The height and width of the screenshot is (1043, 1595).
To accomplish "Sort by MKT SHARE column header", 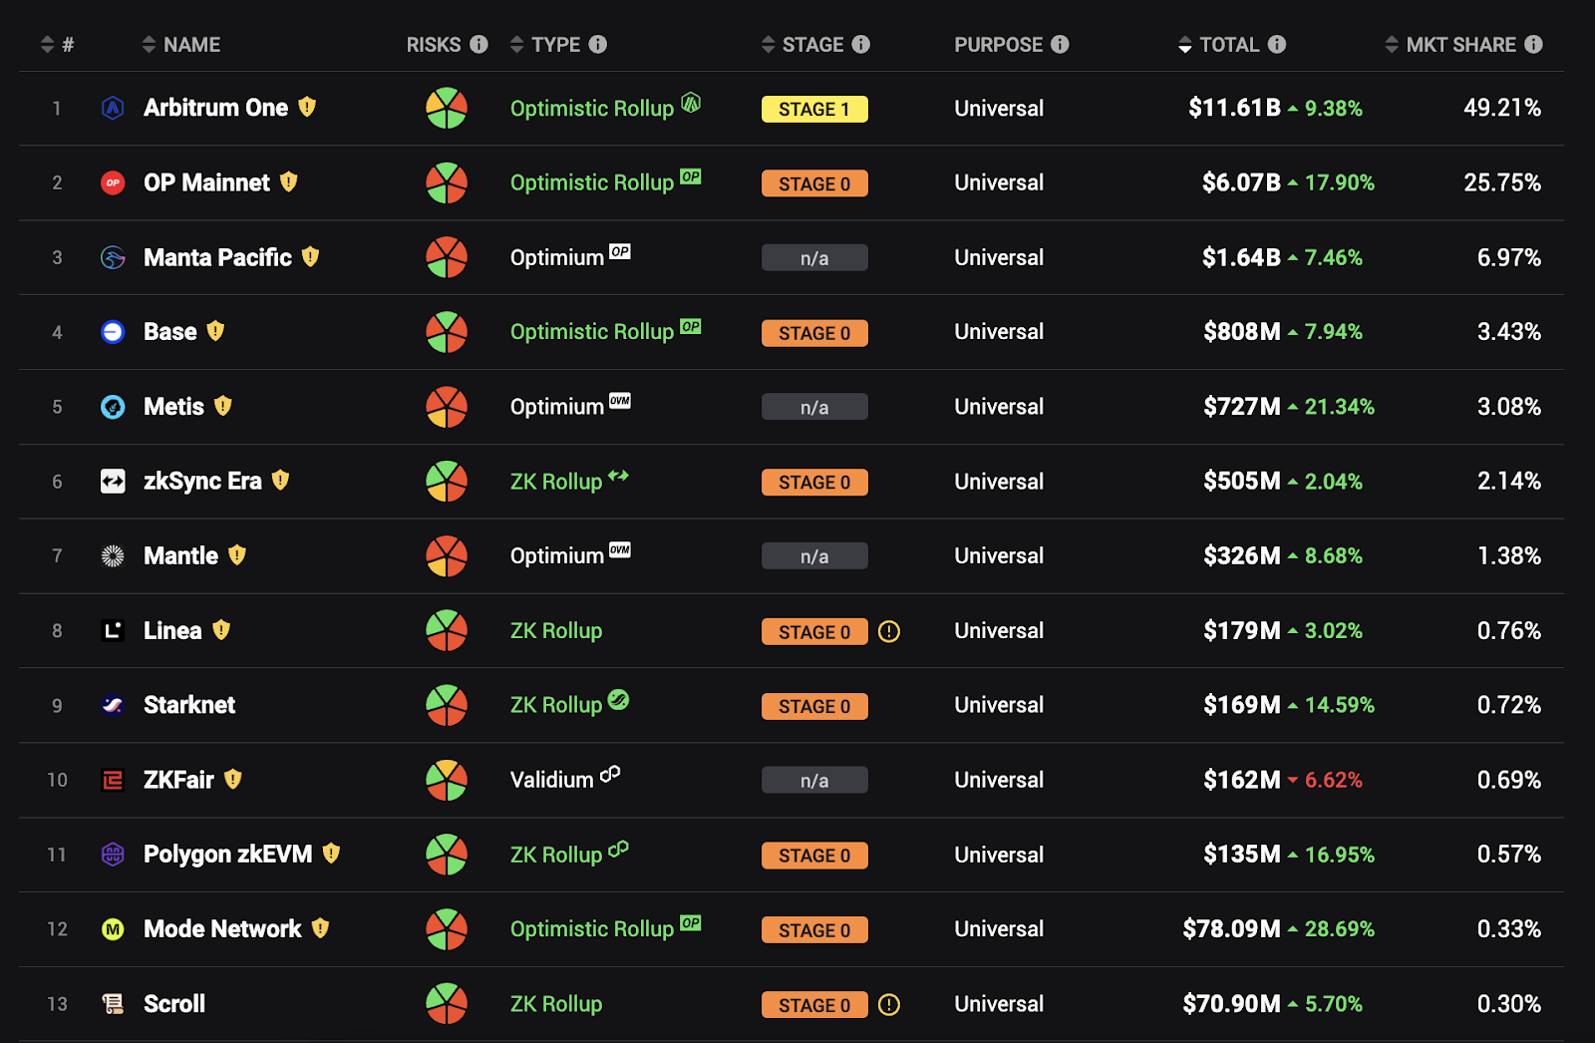I will tap(1450, 45).
